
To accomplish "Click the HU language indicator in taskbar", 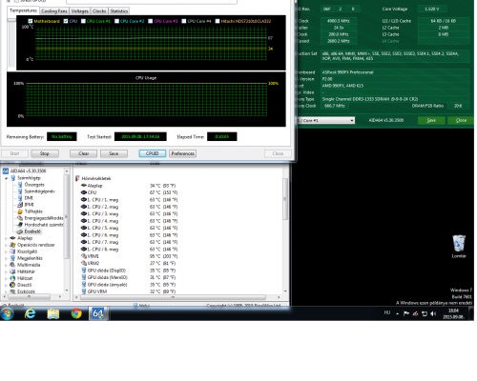I will tap(387, 312).
